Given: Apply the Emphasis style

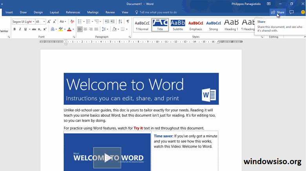Looking at the screenshot, I should [196, 25].
